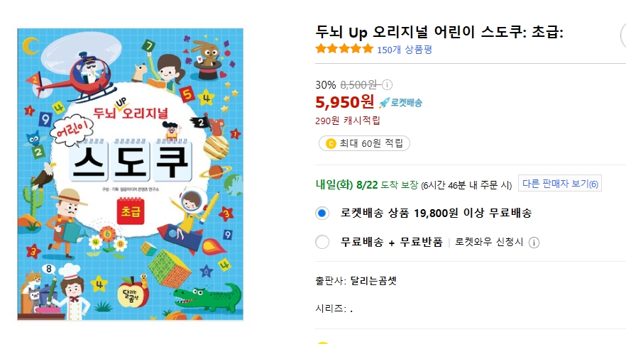The height and width of the screenshot is (344, 626).
Task: Select the 무료배송 + 무료반품 radio option
Action: (323, 242)
